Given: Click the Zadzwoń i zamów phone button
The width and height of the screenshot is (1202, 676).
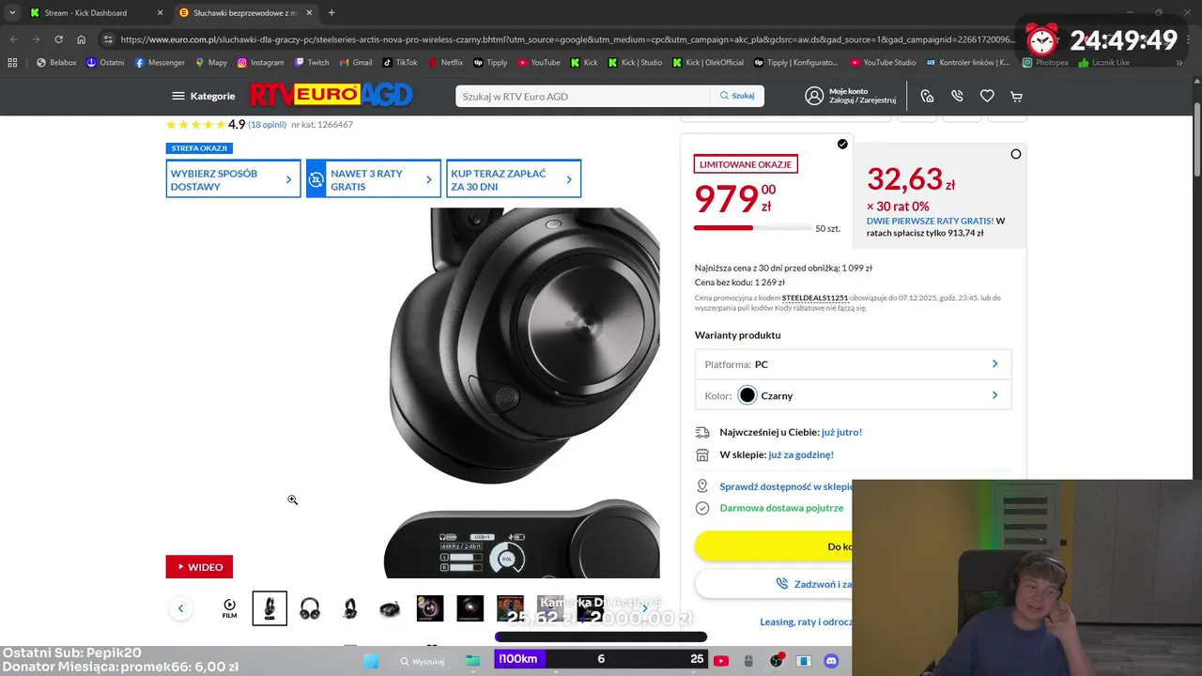Looking at the screenshot, I should coord(774,584).
